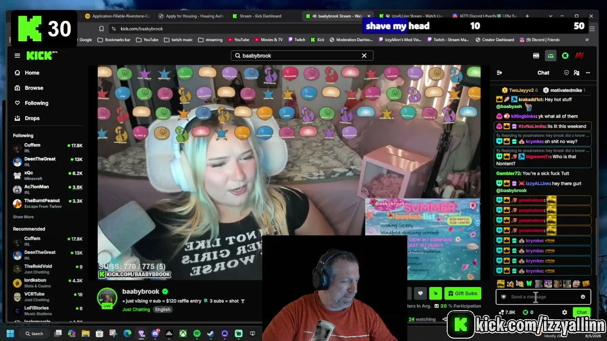This screenshot has height=341, width=607.
Task: Switch to Stream - Kick Dashboard browser tab
Action: pos(260,16)
